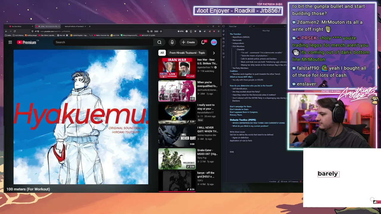Open the overqualified drummer video thumbnail
This screenshot has height=214, width=381.
177,91
